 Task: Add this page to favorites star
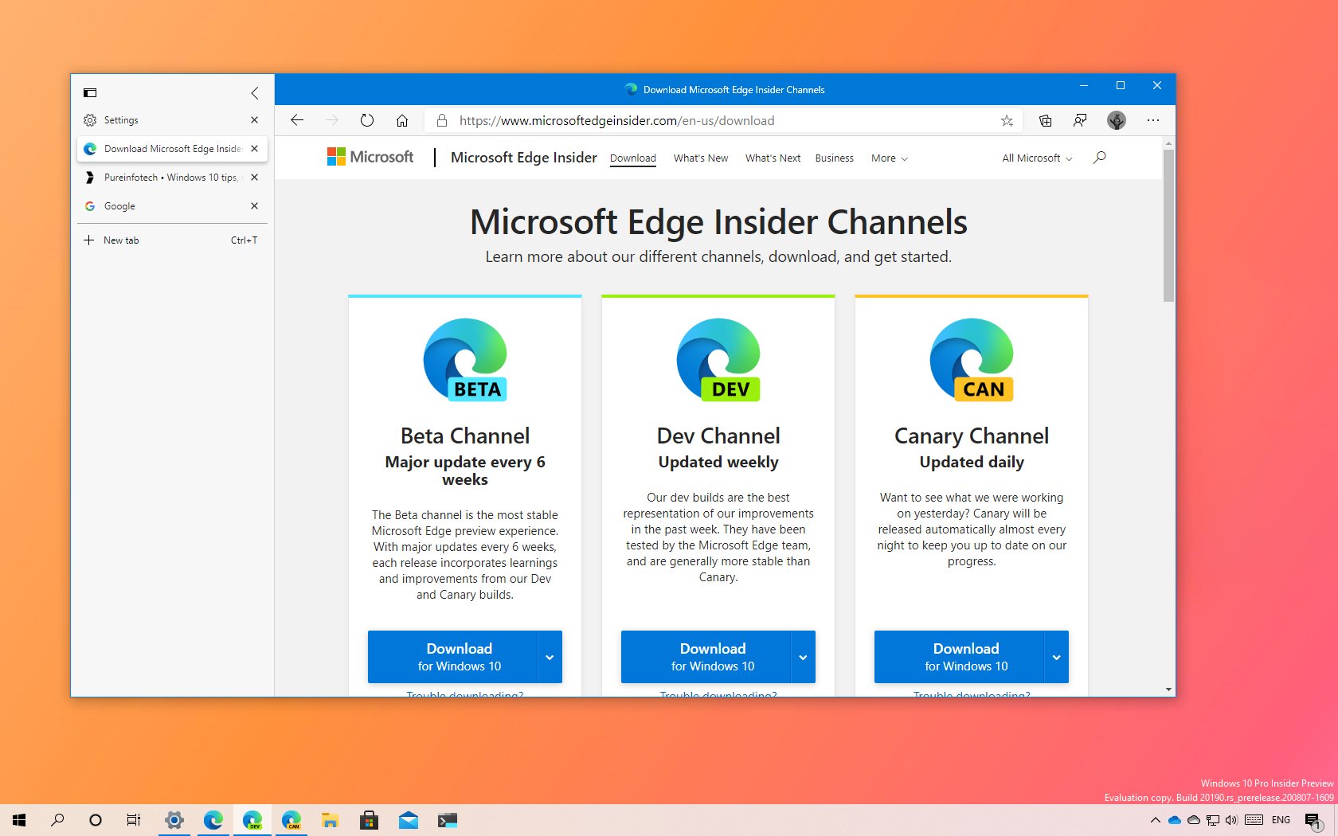(x=1007, y=121)
